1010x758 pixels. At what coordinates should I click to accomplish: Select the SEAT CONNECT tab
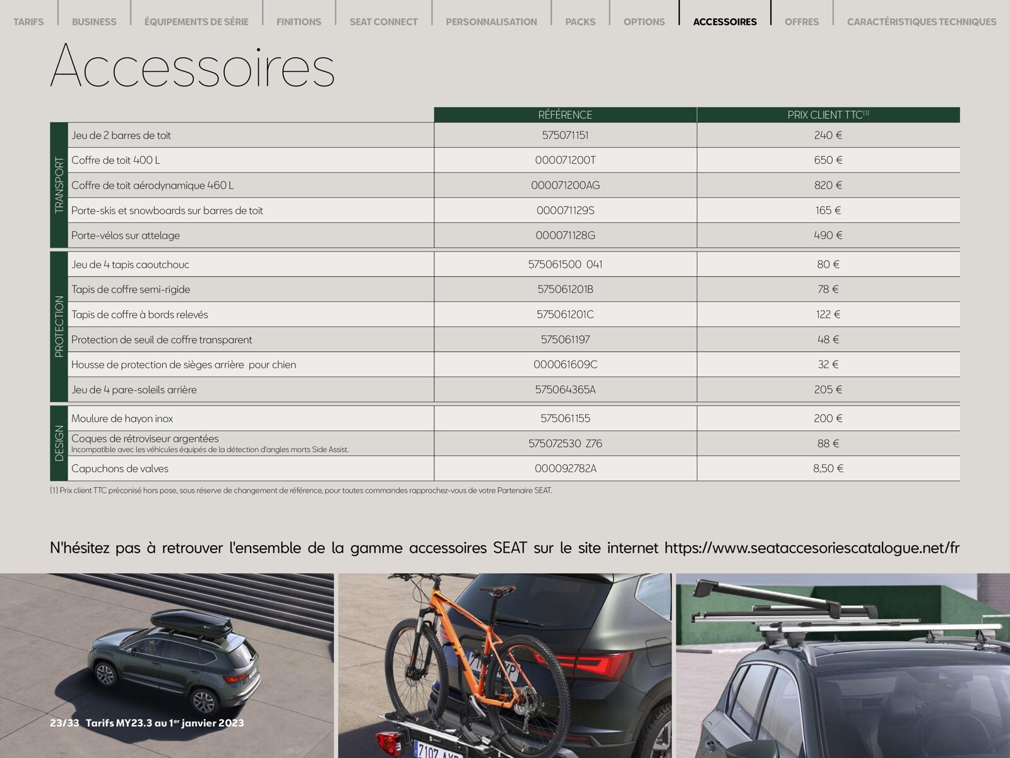pyautogui.click(x=384, y=21)
